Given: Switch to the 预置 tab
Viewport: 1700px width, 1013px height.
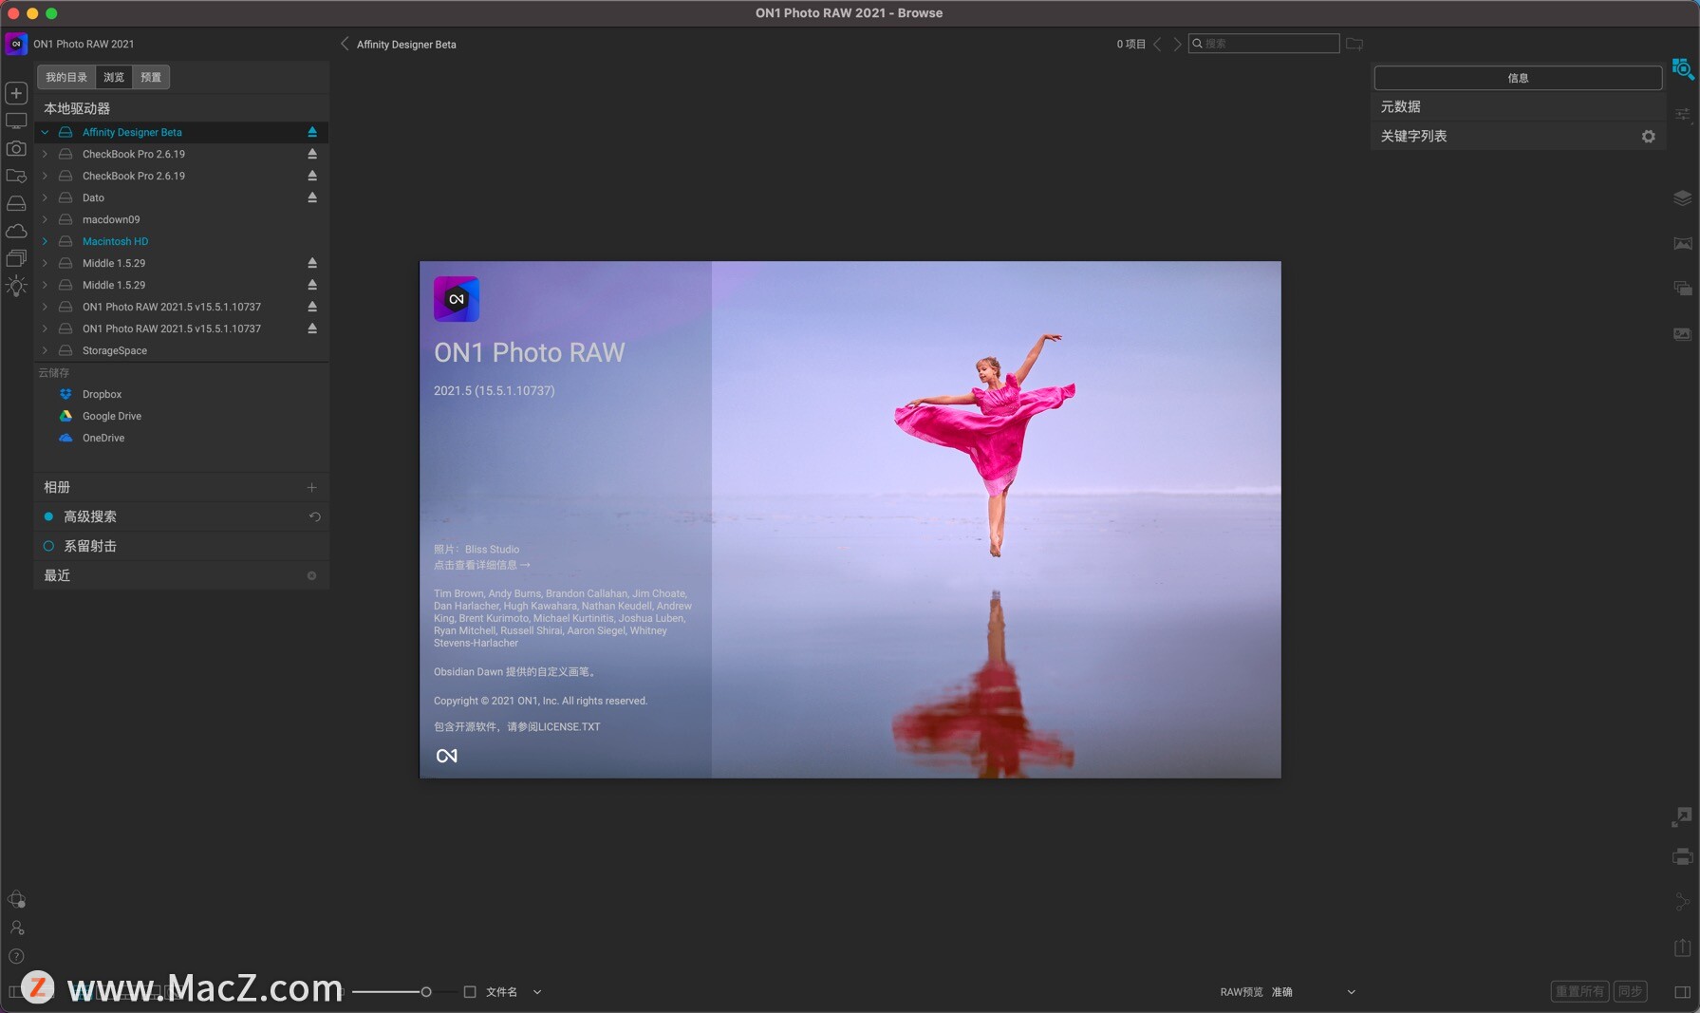Looking at the screenshot, I should (151, 78).
